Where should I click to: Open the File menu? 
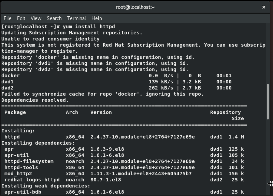pos(8,18)
